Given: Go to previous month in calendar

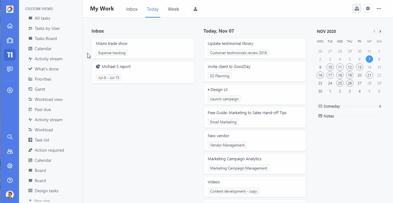Looking at the screenshot, I should click(374, 31).
